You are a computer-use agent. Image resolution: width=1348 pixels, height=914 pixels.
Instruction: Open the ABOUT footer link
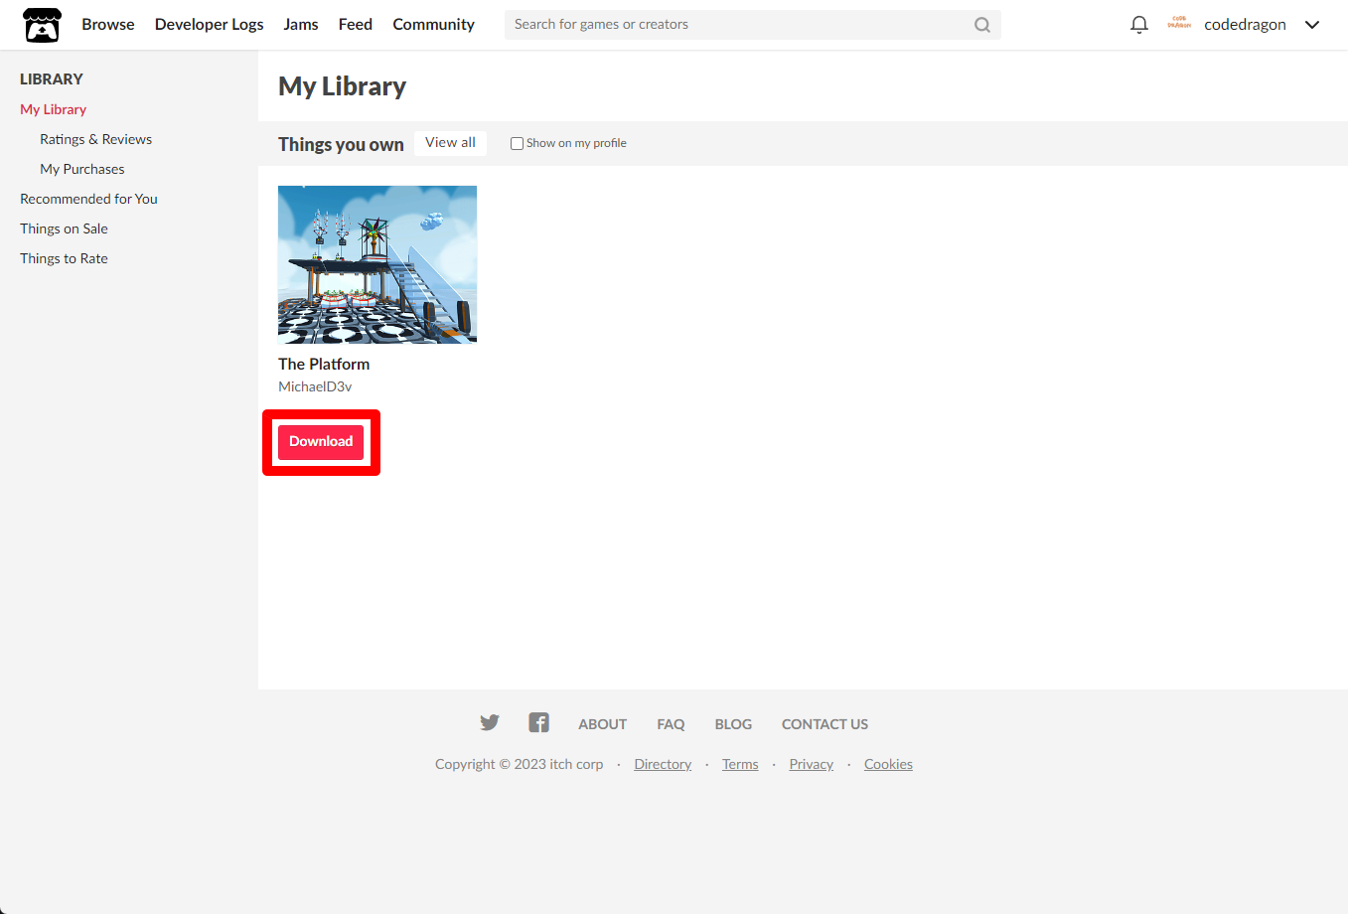coord(603,724)
